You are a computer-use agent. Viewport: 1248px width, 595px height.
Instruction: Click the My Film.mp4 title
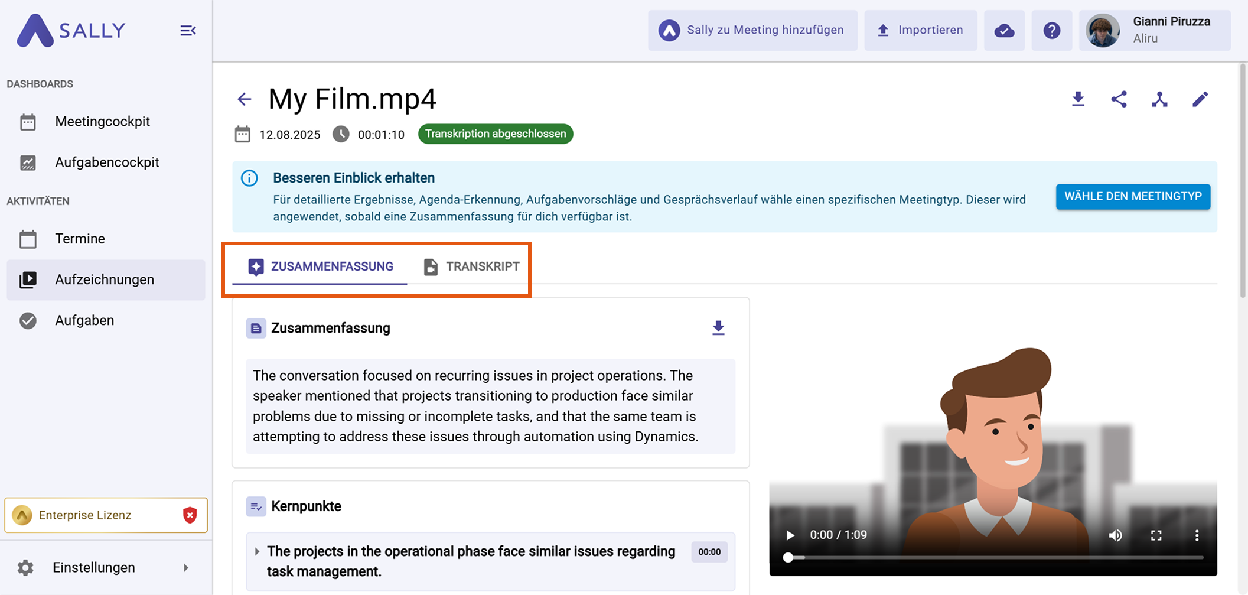click(352, 99)
